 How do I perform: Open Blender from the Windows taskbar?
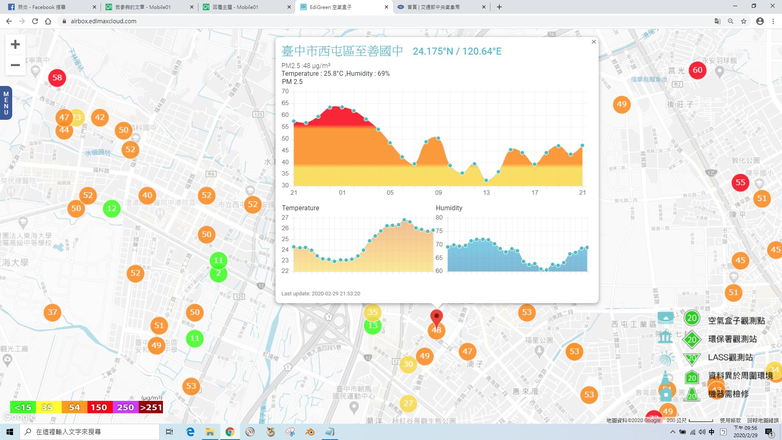click(x=310, y=432)
